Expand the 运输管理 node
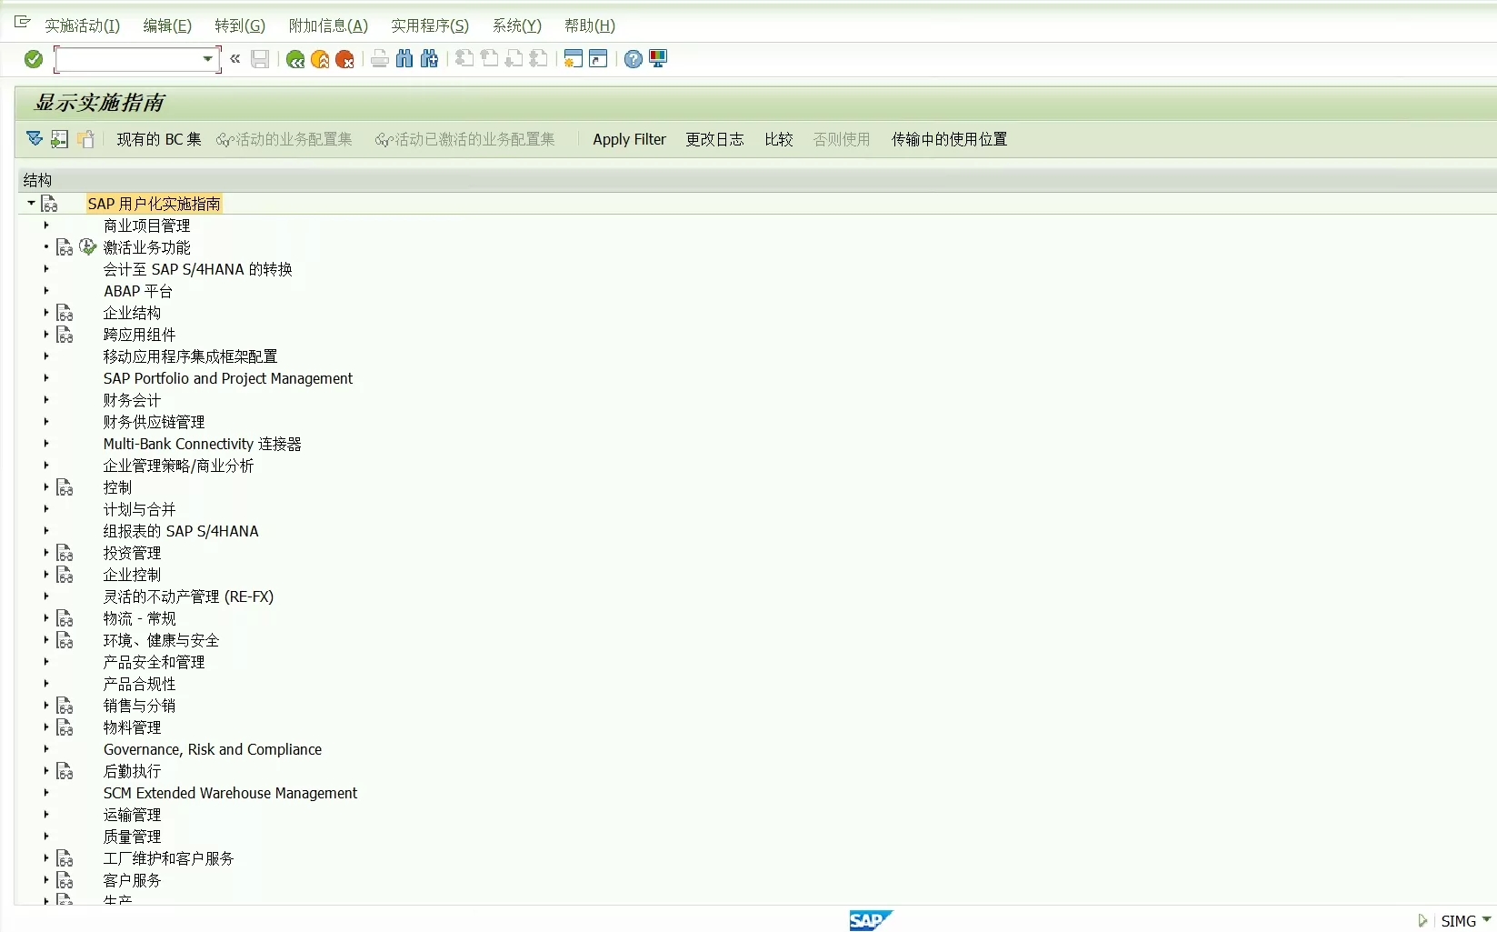 (46, 814)
